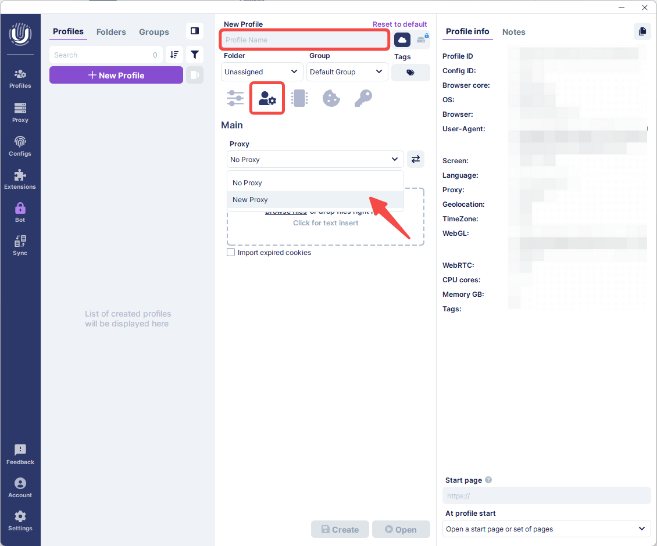The image size is (657, 546).
Task: Expand the Default Group dropdown
Action: (x=347, y=72)
